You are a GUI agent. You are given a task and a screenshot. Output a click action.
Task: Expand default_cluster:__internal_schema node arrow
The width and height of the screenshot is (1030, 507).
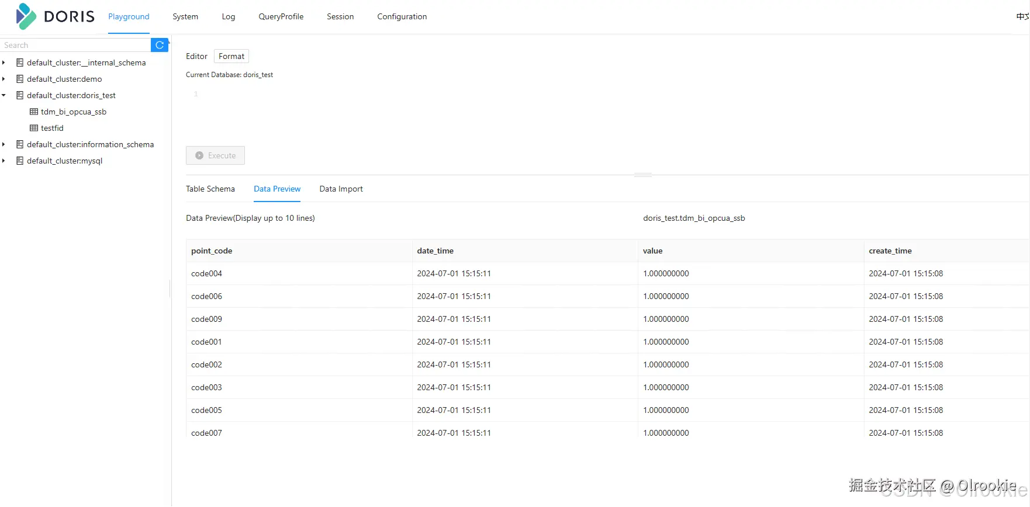pos(4,62)
